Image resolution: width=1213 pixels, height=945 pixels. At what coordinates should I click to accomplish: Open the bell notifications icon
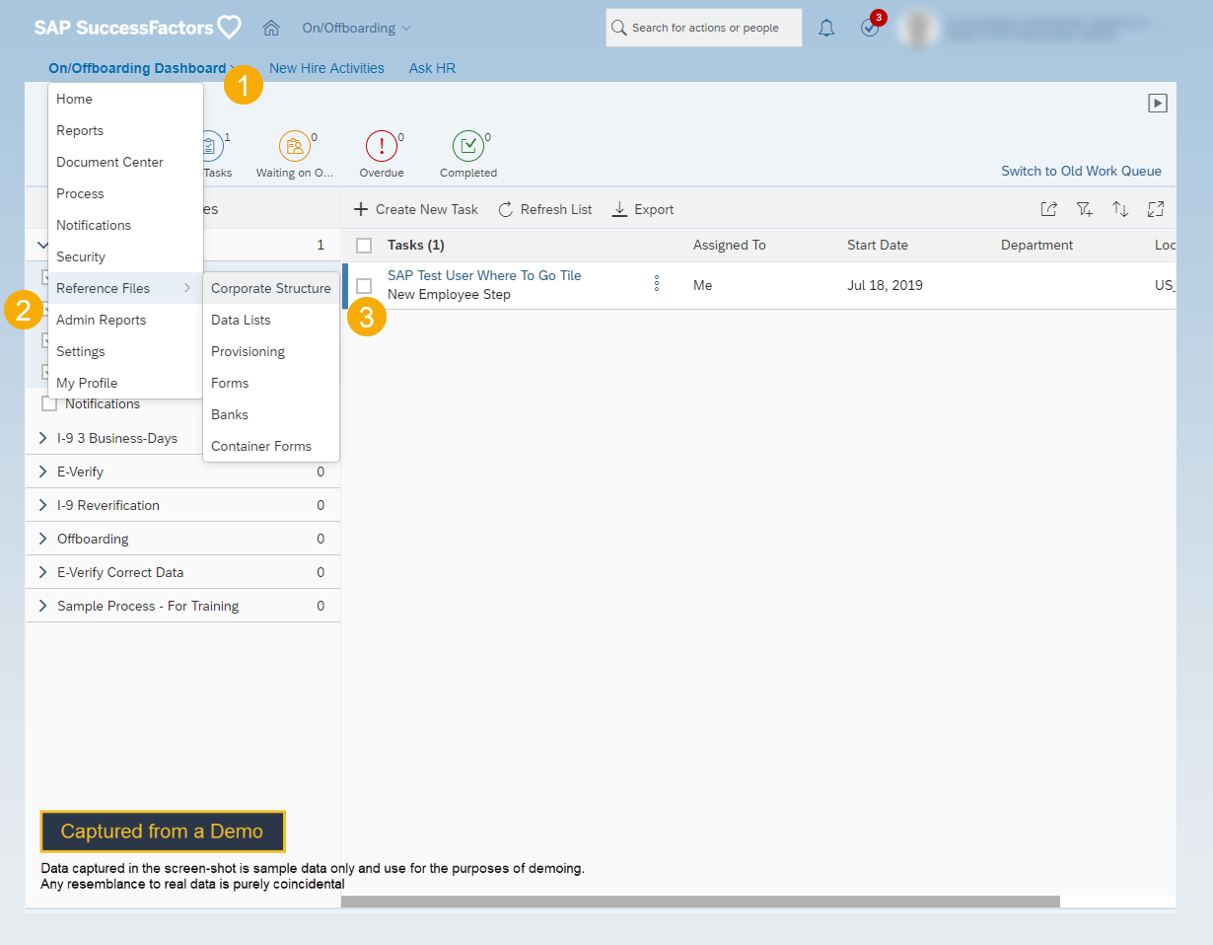826,29
